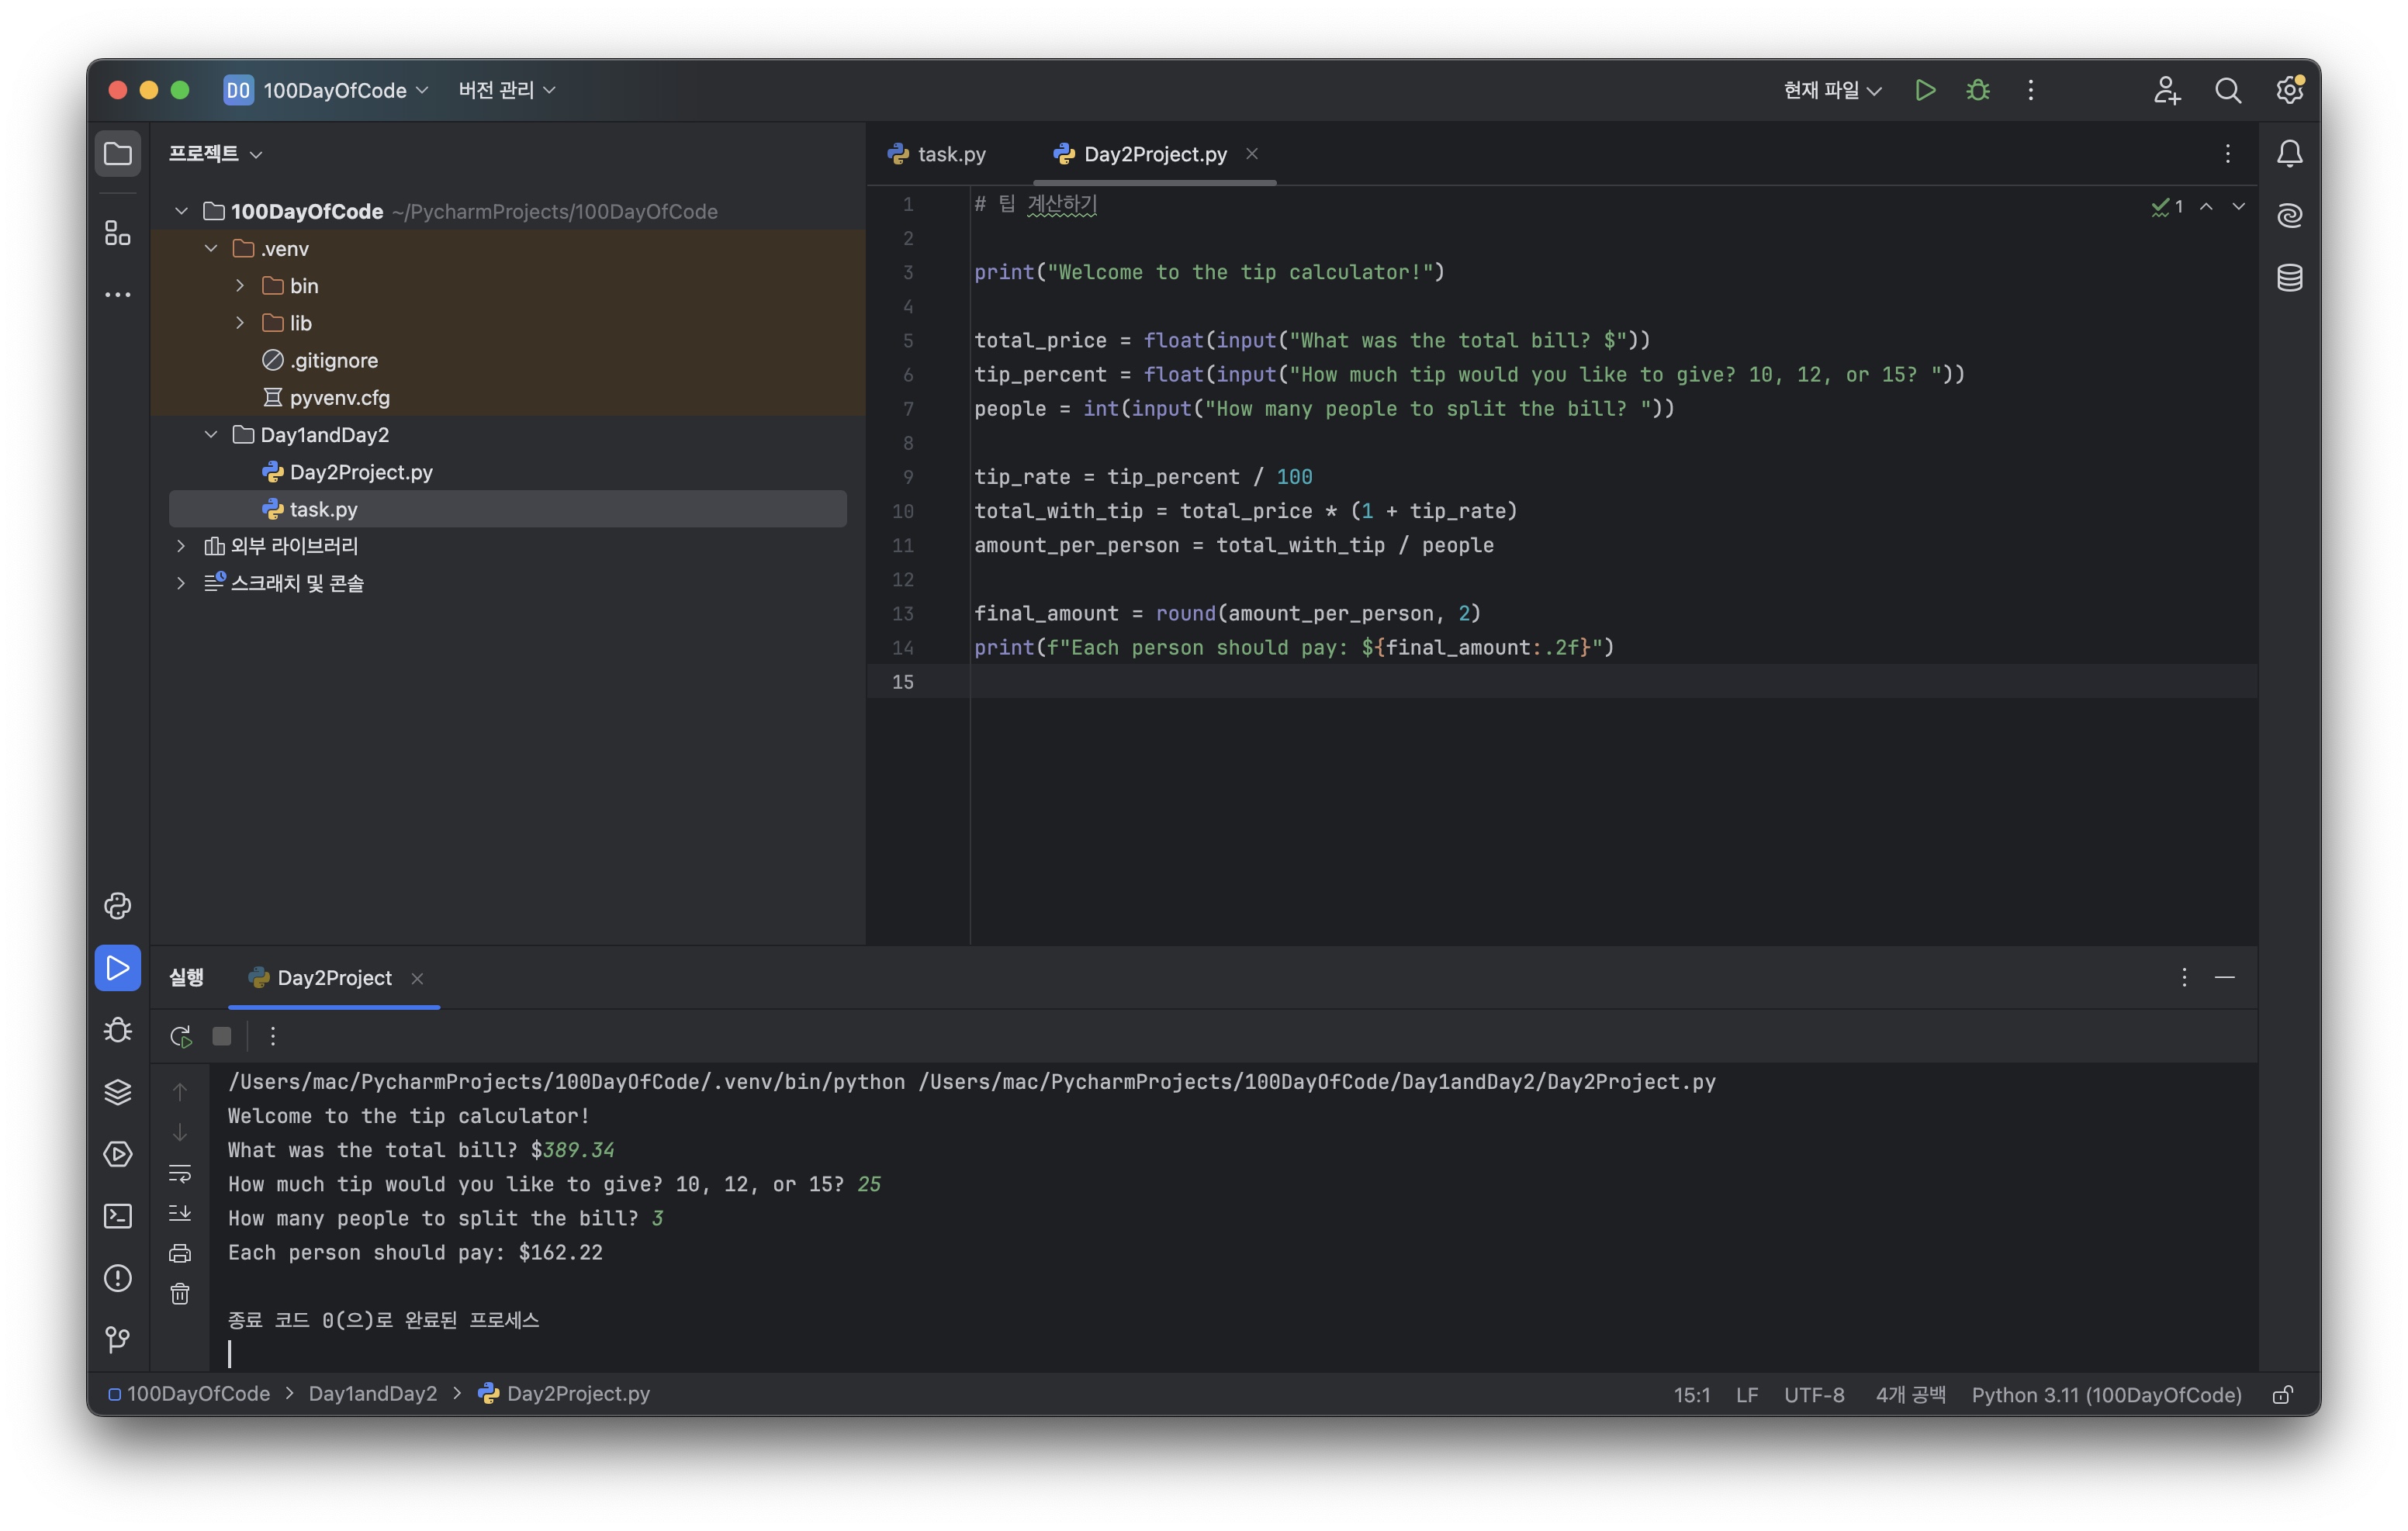Click the Rerun icon in the Run panel
The image size is (2408, 1531).
tap(181, 1036)
